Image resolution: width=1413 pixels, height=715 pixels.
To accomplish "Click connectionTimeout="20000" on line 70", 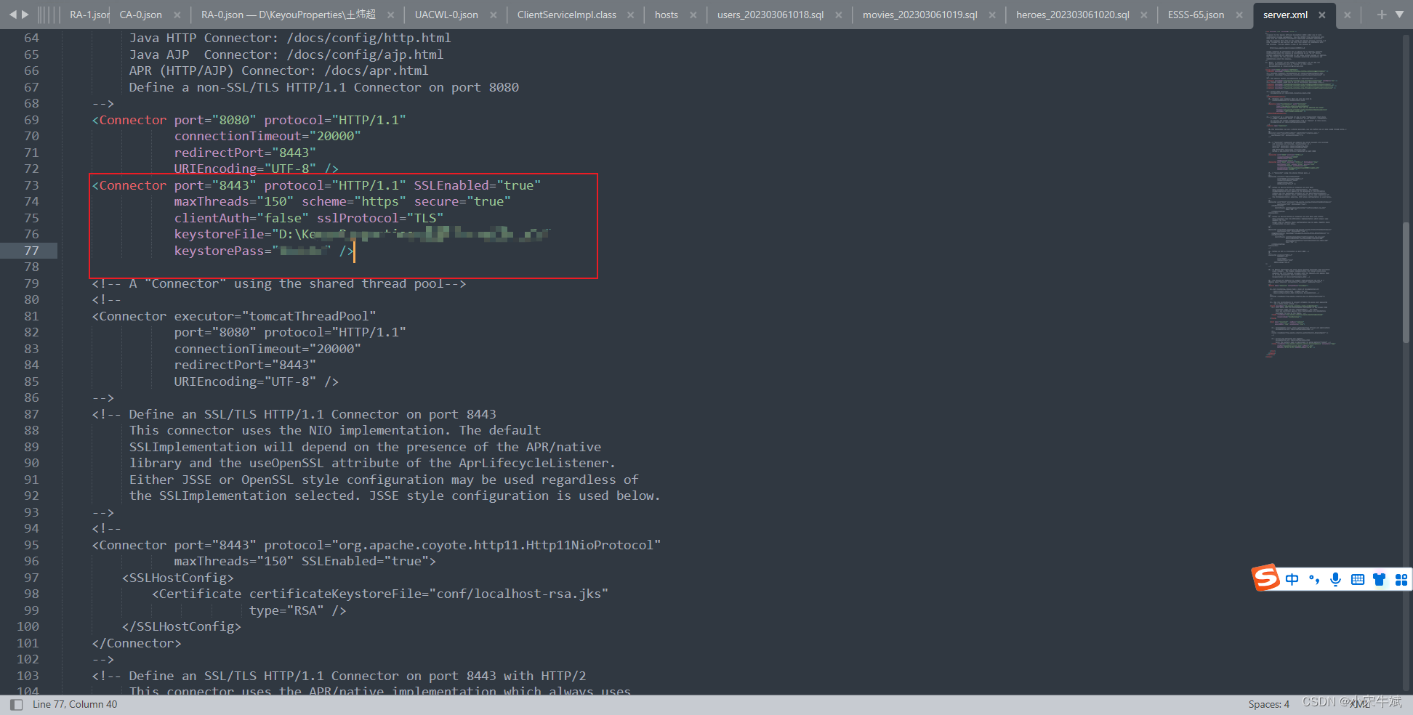I will coord(267,136).
